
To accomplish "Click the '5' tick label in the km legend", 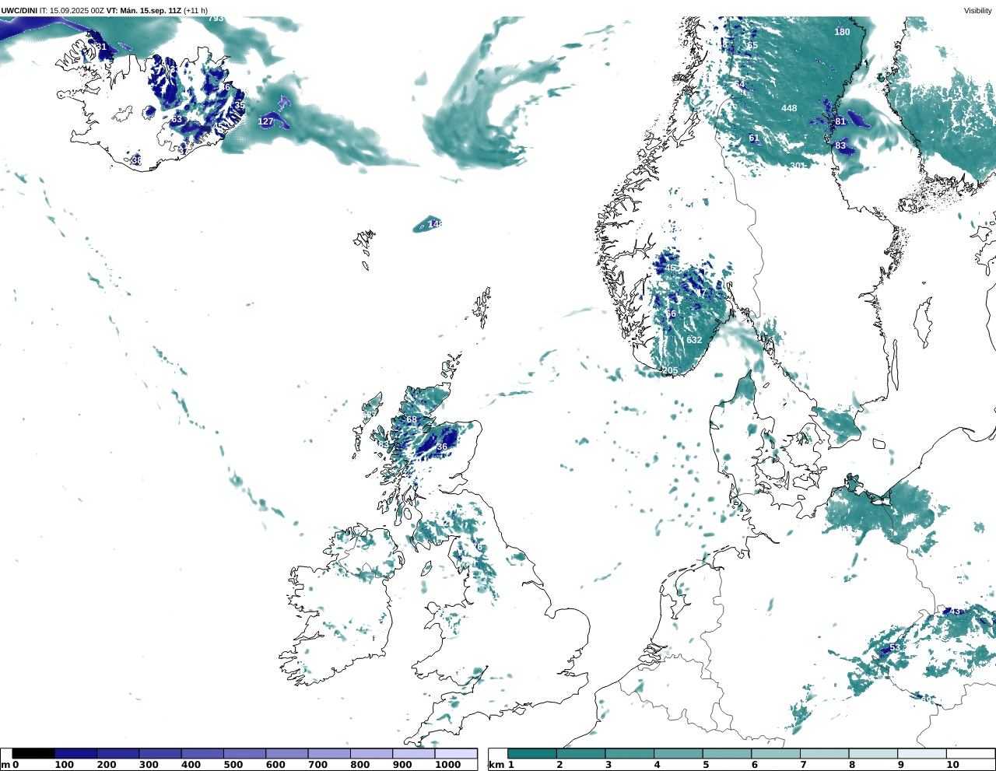I will 706,765.
